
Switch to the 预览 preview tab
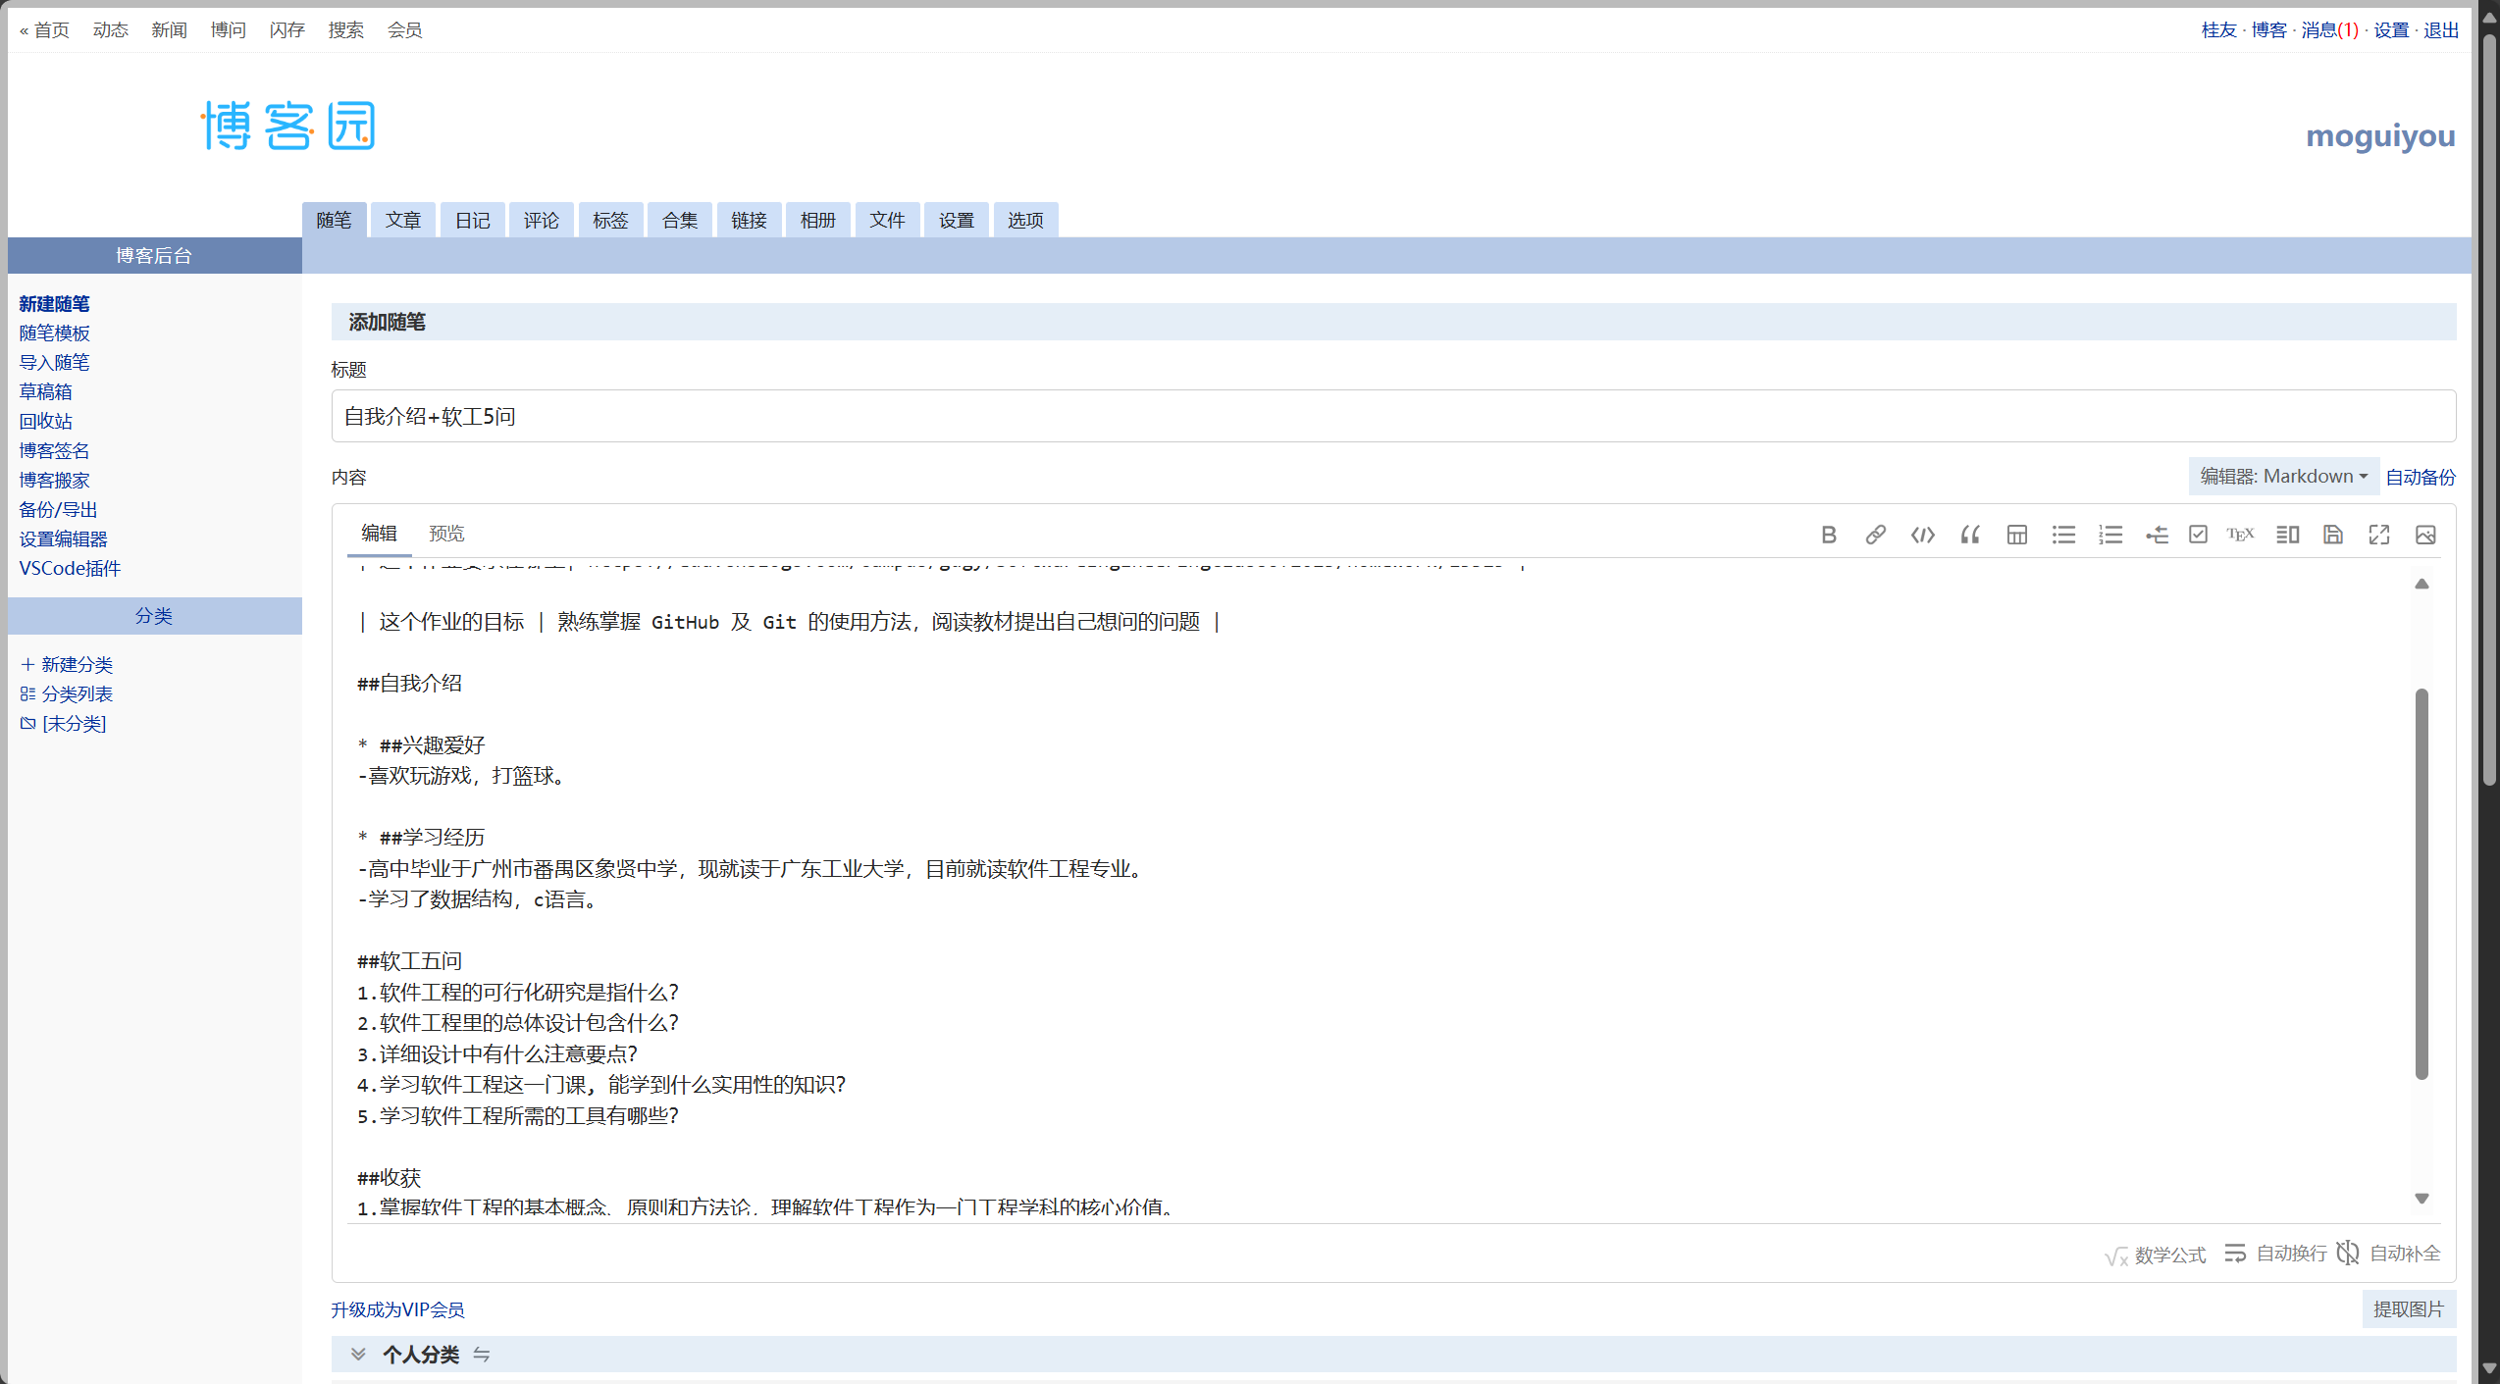[446, 534]
